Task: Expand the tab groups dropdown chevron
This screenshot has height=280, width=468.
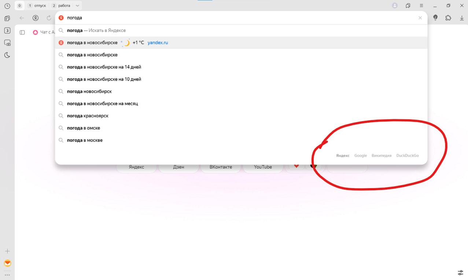Action: point(77,6)
